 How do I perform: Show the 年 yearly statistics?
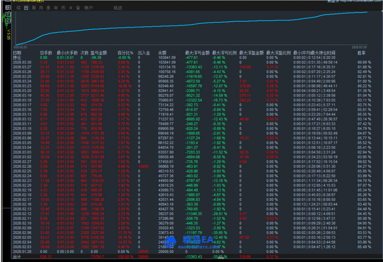[56, 7]
